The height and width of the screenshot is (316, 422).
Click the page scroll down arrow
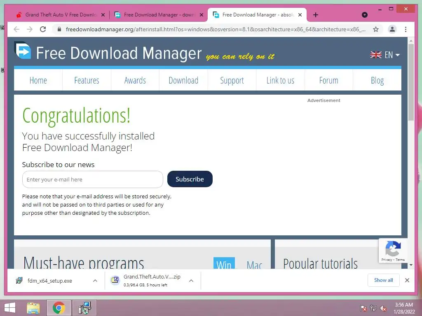point(411,265)
